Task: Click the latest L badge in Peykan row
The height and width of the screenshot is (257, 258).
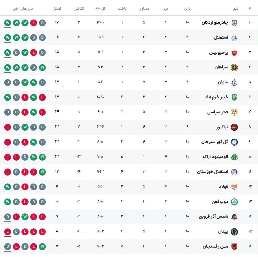Action: tap(8, 232)
